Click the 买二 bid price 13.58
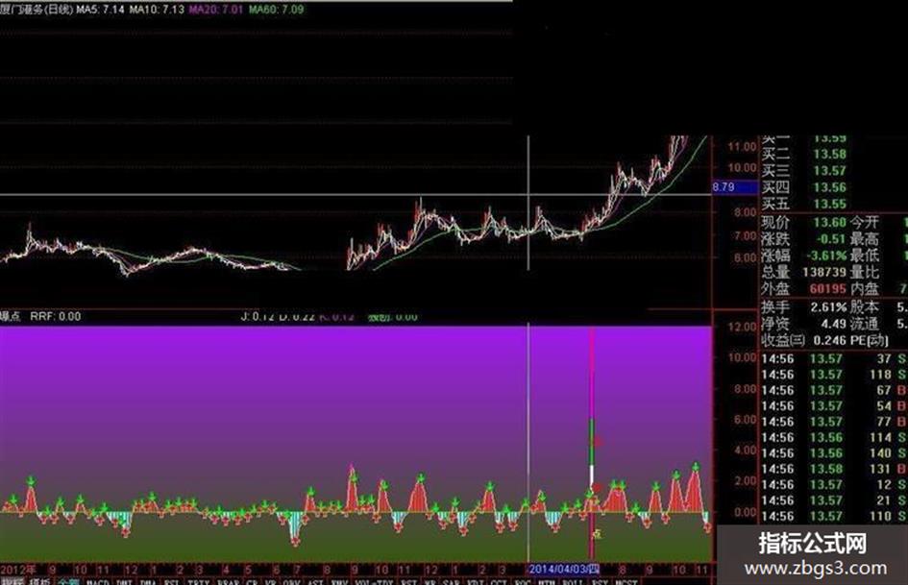This screenshot has width=908, height=585. point(830,154)
